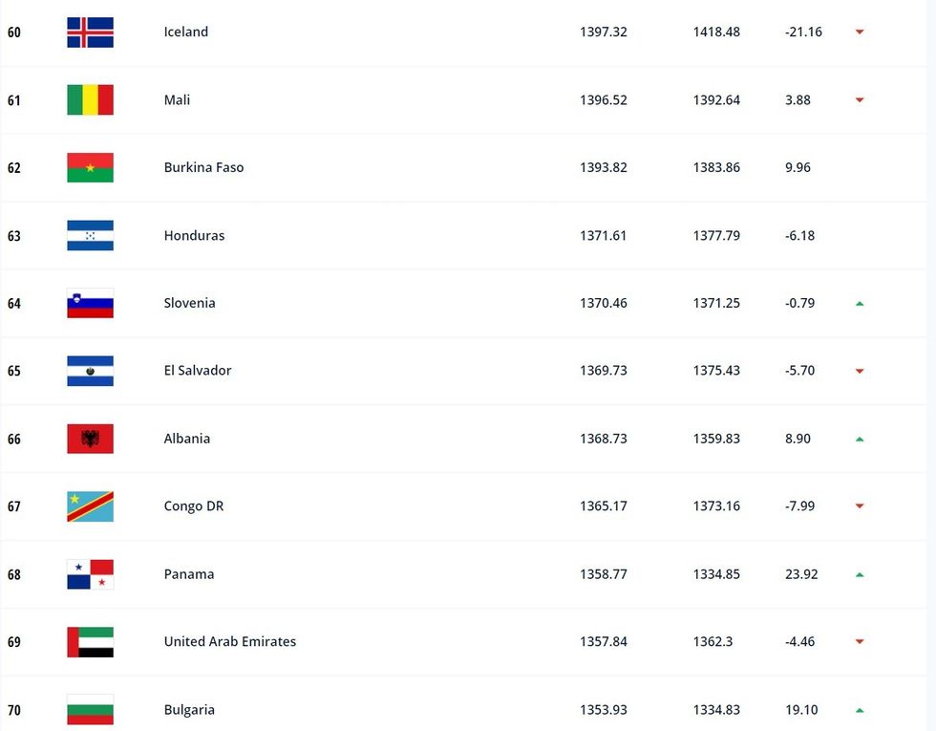The image size is (936, 731).
Task: Click the Congo DR flag icon
Action: (90, 506)
